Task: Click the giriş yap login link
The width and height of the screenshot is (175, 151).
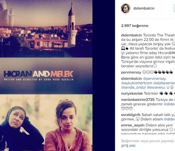Action: pos(128,145)
